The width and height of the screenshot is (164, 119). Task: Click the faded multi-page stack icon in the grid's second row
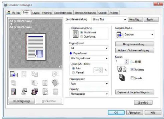click(14, 83)
